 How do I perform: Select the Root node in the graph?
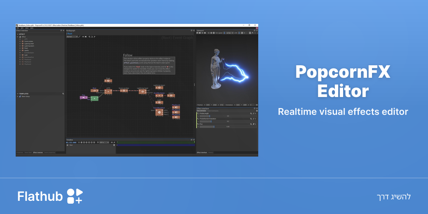(x=95, y=91)
